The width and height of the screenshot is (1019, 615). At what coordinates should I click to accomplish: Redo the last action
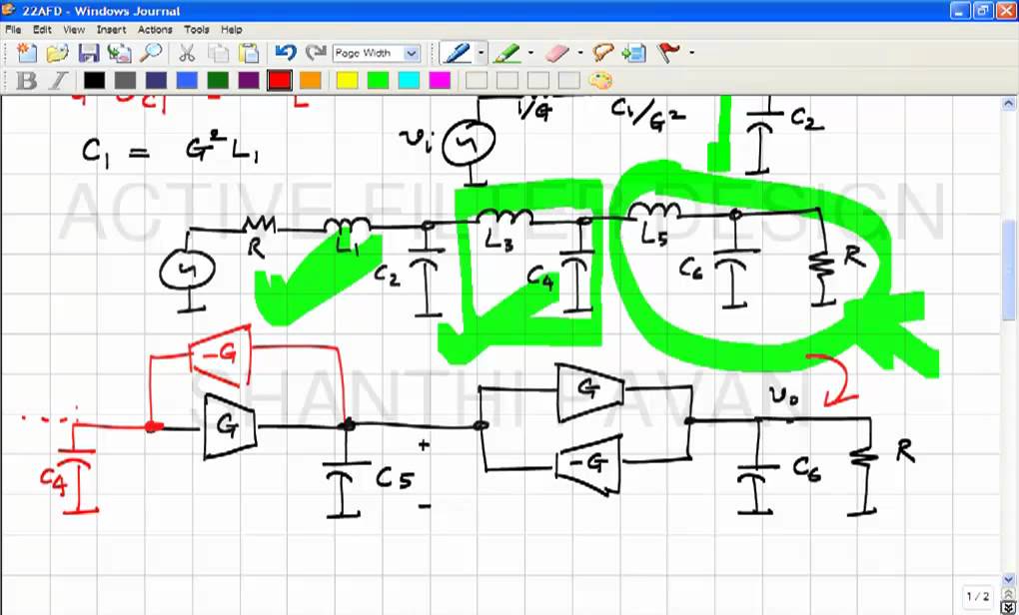tap(317, 53)
